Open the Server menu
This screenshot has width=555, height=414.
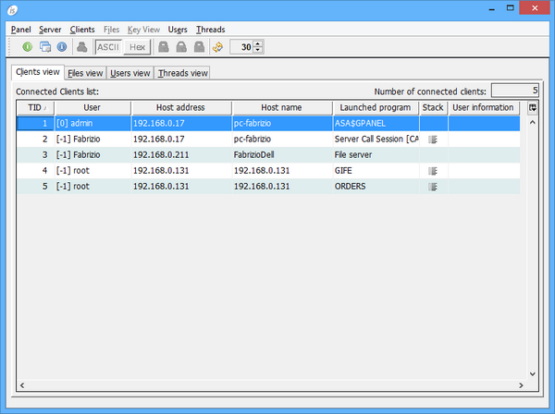(50, 30)
